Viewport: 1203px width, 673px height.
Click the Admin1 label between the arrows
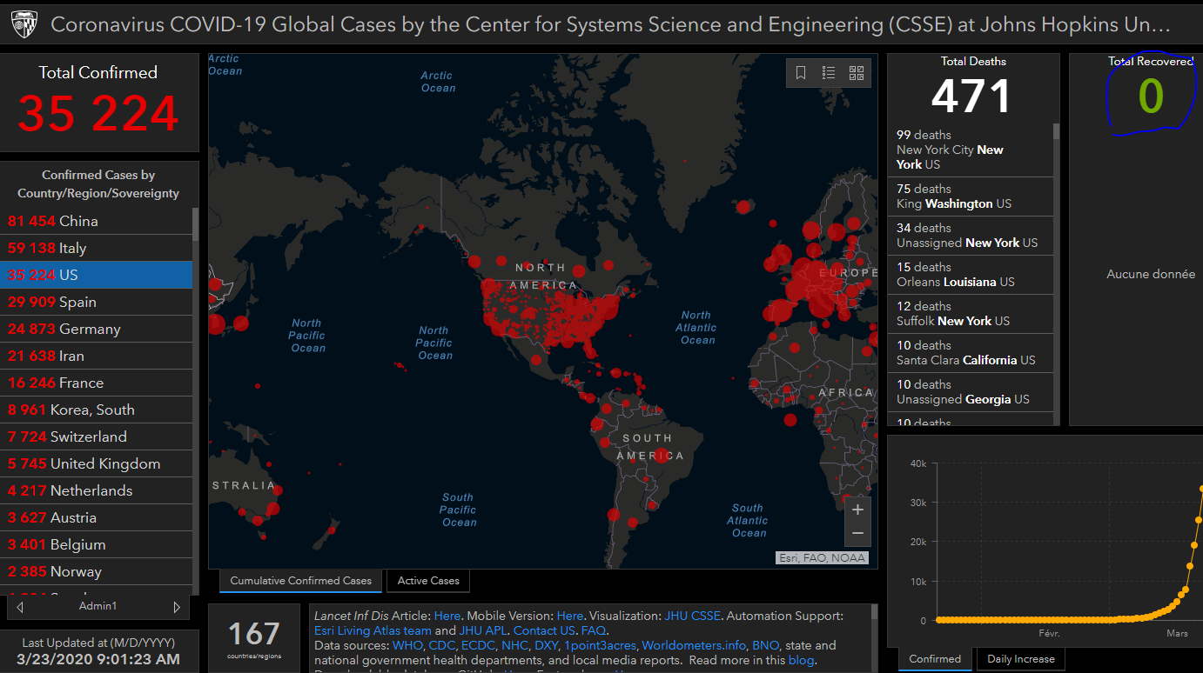[97, 606]
